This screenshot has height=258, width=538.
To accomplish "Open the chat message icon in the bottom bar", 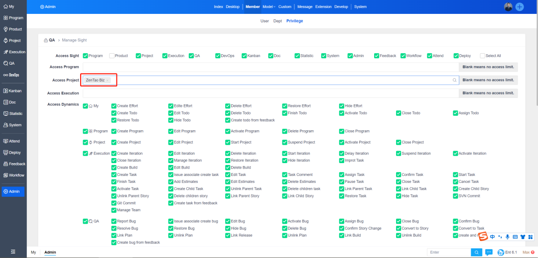I will pyautogui.click(x=489, y=253).
